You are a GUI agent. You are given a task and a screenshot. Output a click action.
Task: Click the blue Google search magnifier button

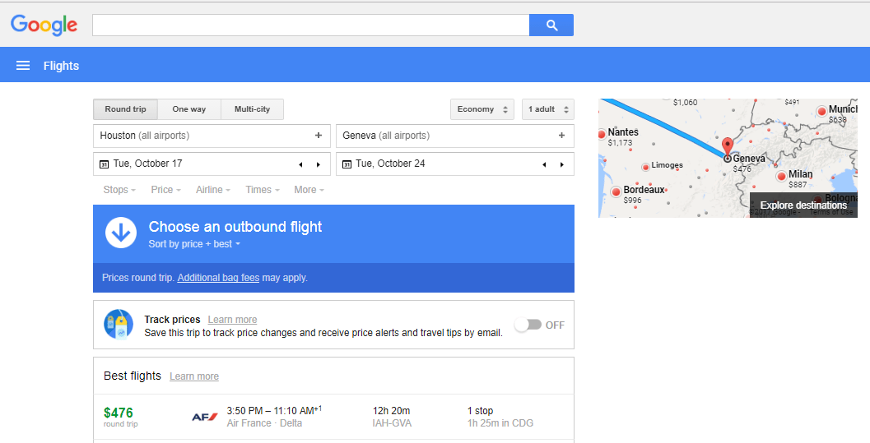click(x=551, y=25)
